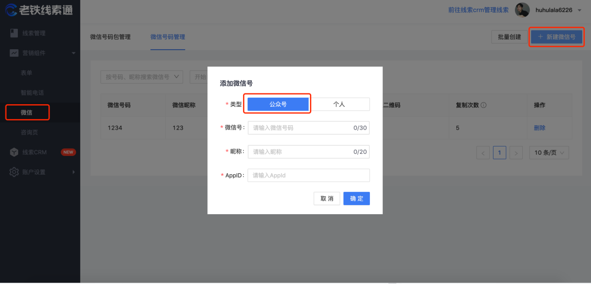This screenshot has width=591, height=284.
Task: Click the 批量创建 button
Action: click(x=509, y=36)
